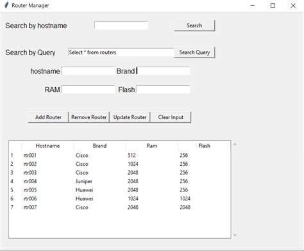Image resolution: width=304 pixels, height=251 pixels.
Task: Click the 2048 Flash value in rtr007 row
Action: pyautogui.click(x=185, y=207)
